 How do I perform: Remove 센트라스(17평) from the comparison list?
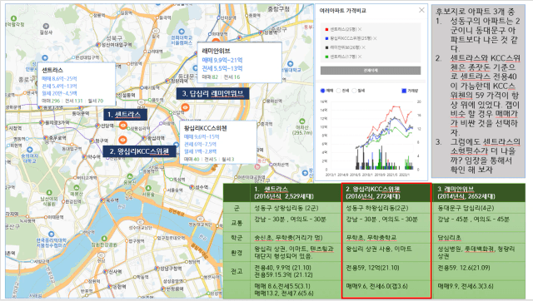(360, 57)
